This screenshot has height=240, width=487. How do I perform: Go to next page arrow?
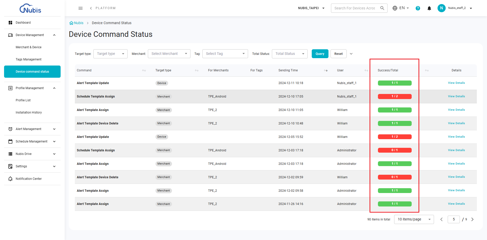point(472,219)
